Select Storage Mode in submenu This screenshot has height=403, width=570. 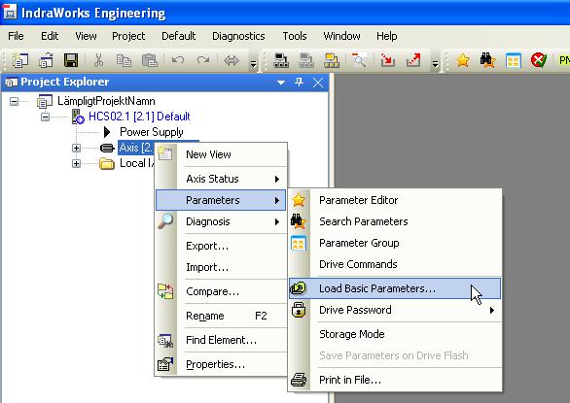click(395, 334)
